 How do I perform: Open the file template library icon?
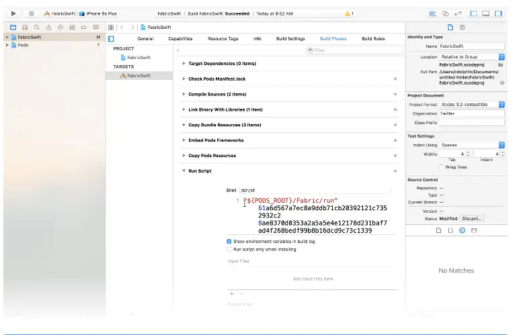(x=439, y=230)
